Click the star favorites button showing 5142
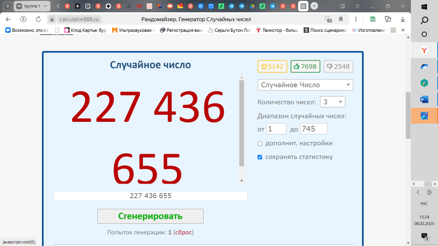Screen dimensions: 438x246 click(272, 66)
